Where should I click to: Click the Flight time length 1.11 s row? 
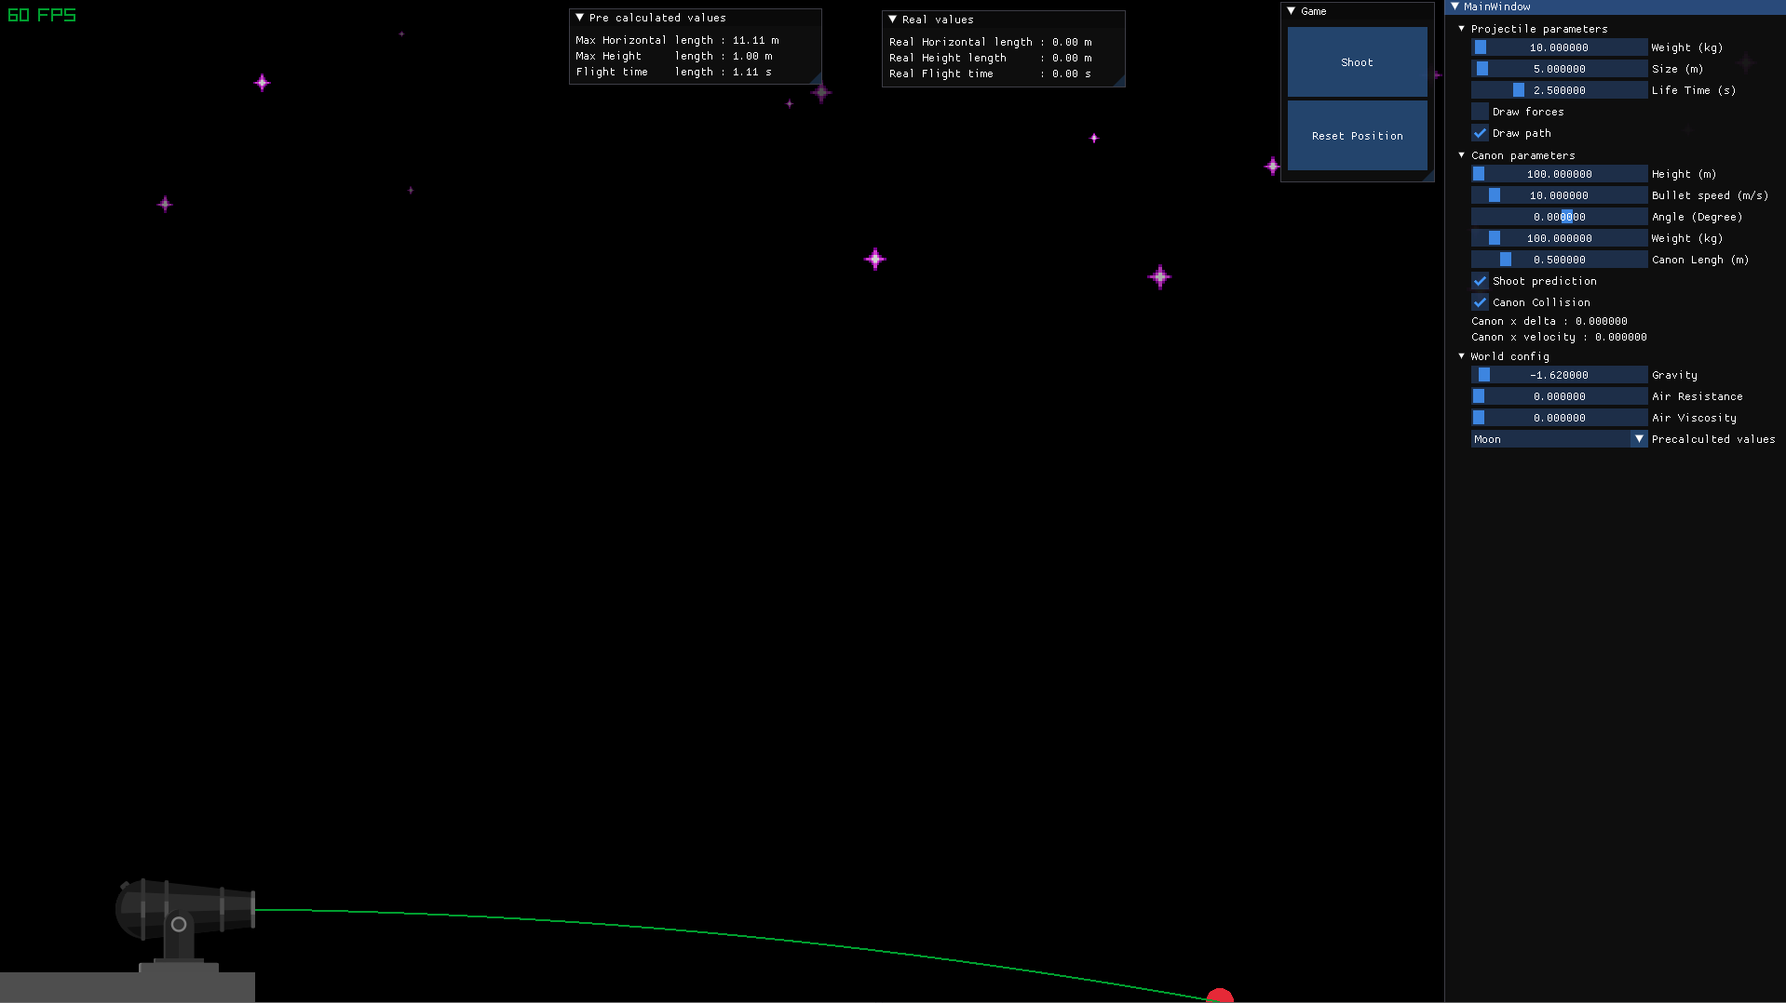pyautogui.click(x=674, y=72)
